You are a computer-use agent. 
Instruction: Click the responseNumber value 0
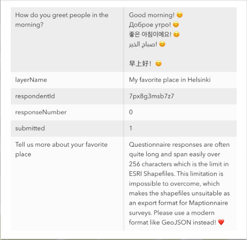131,112
